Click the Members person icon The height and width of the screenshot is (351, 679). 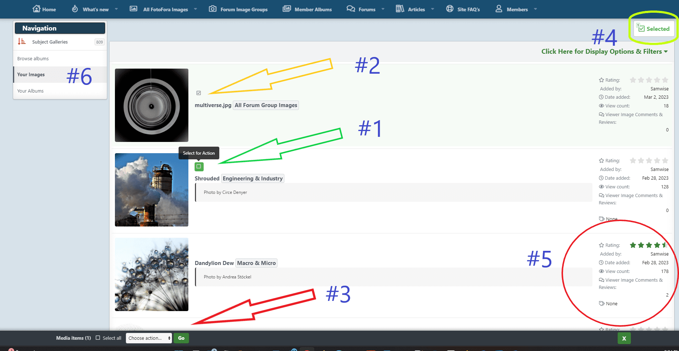[499, 9]
